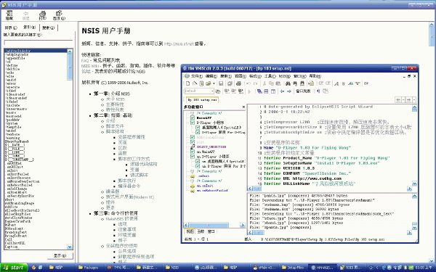This screenshot has height=272, width=436.
Task: Toggle the AdditionalIcons checkbox
Action: pyautogui.click(x=193, y=137)
